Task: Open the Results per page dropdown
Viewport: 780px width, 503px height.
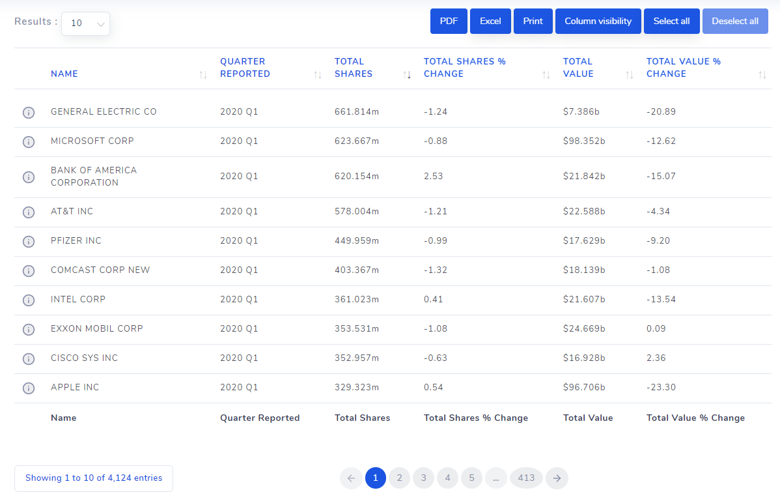Action: tap(85, 23)
